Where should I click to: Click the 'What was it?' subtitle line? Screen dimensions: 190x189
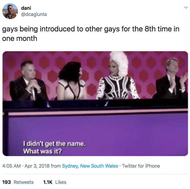pos(43,151)
